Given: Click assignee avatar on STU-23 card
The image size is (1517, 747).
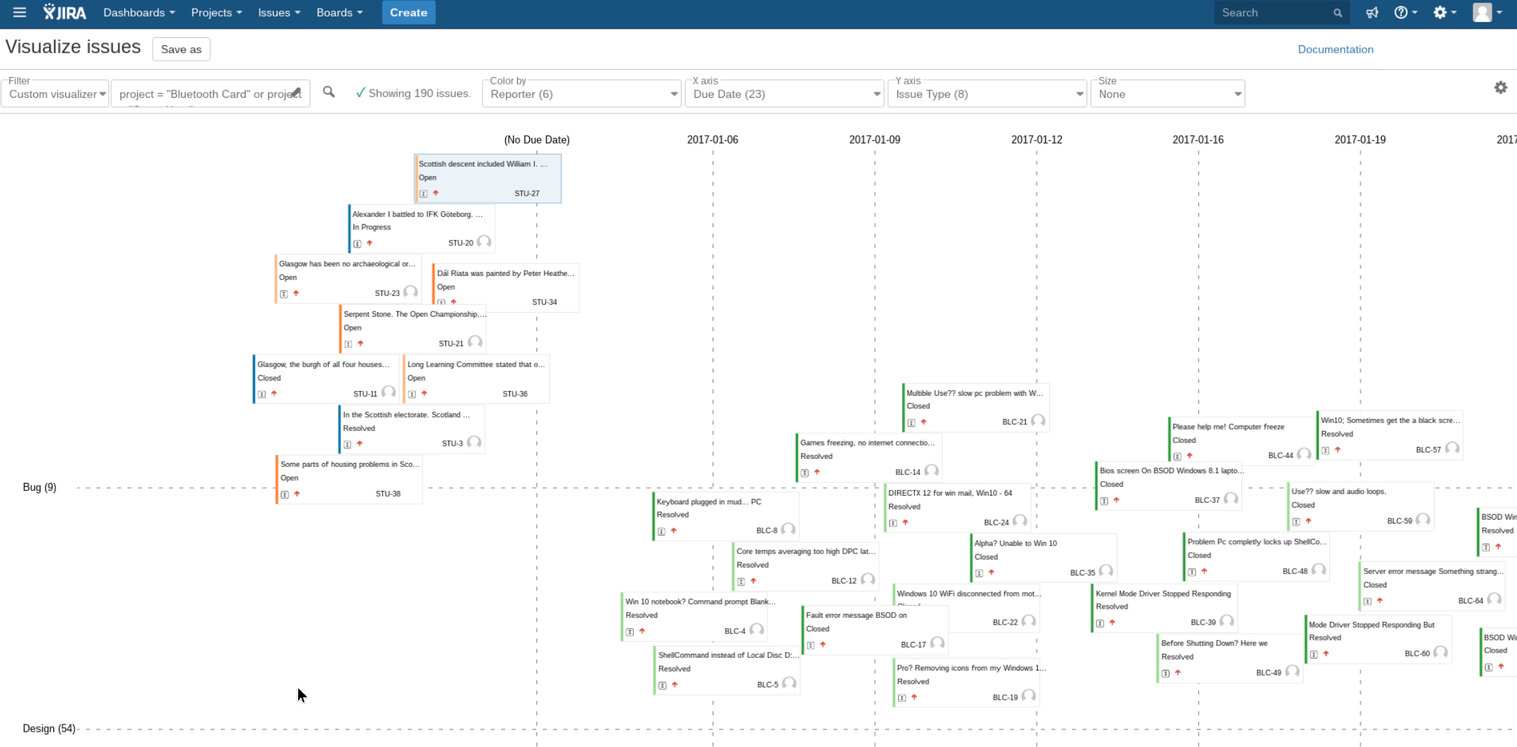Looking at the screenshot, I should coord(411,292).
